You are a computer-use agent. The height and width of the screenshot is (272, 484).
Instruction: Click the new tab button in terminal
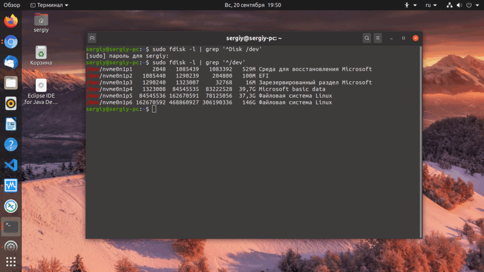point(92,38)
